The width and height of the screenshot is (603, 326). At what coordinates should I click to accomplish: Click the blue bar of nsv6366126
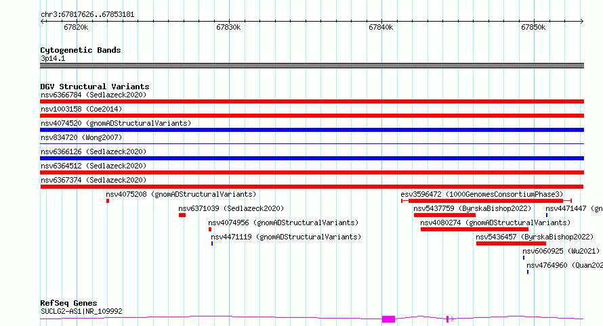click(312, 158)
